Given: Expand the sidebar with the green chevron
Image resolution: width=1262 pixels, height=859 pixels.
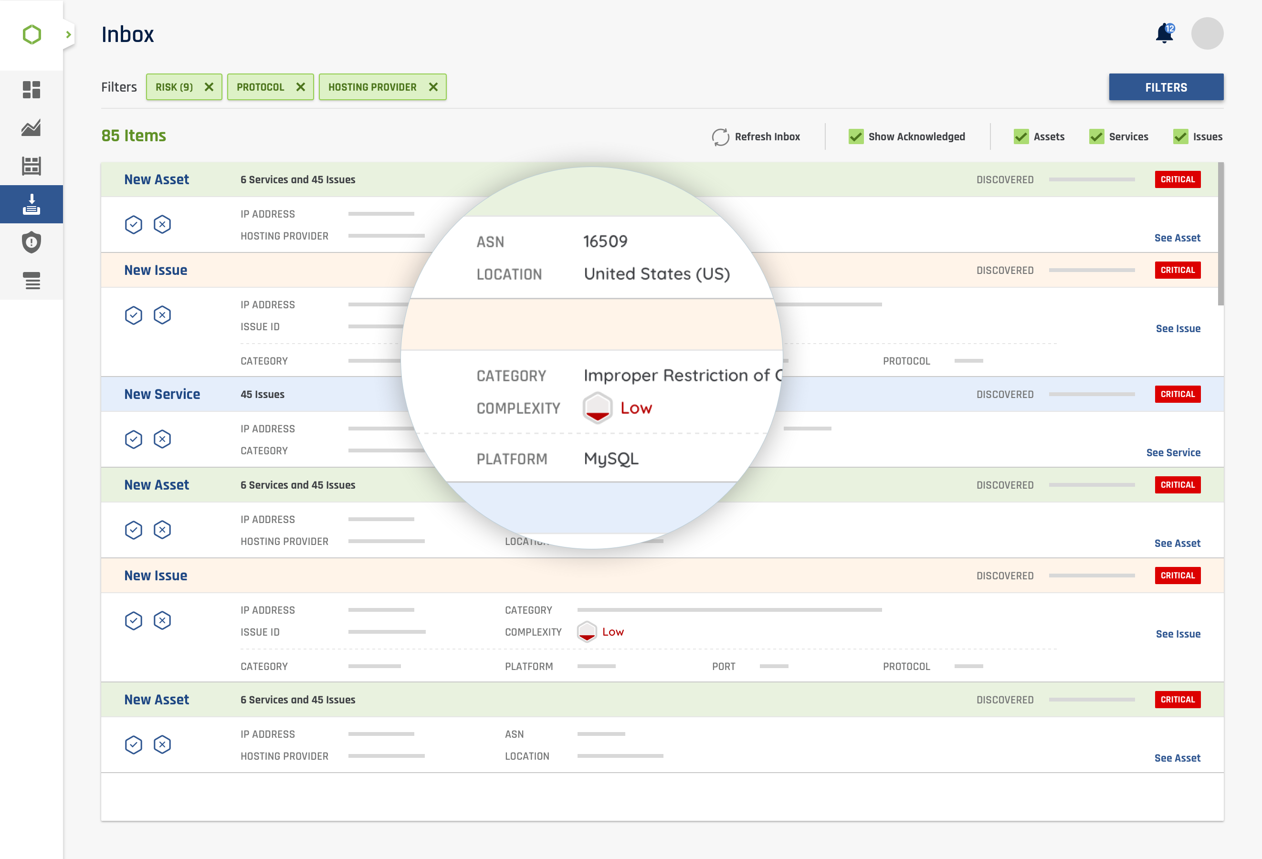Looking at the screenshot, I should click(x=68, y=35).
